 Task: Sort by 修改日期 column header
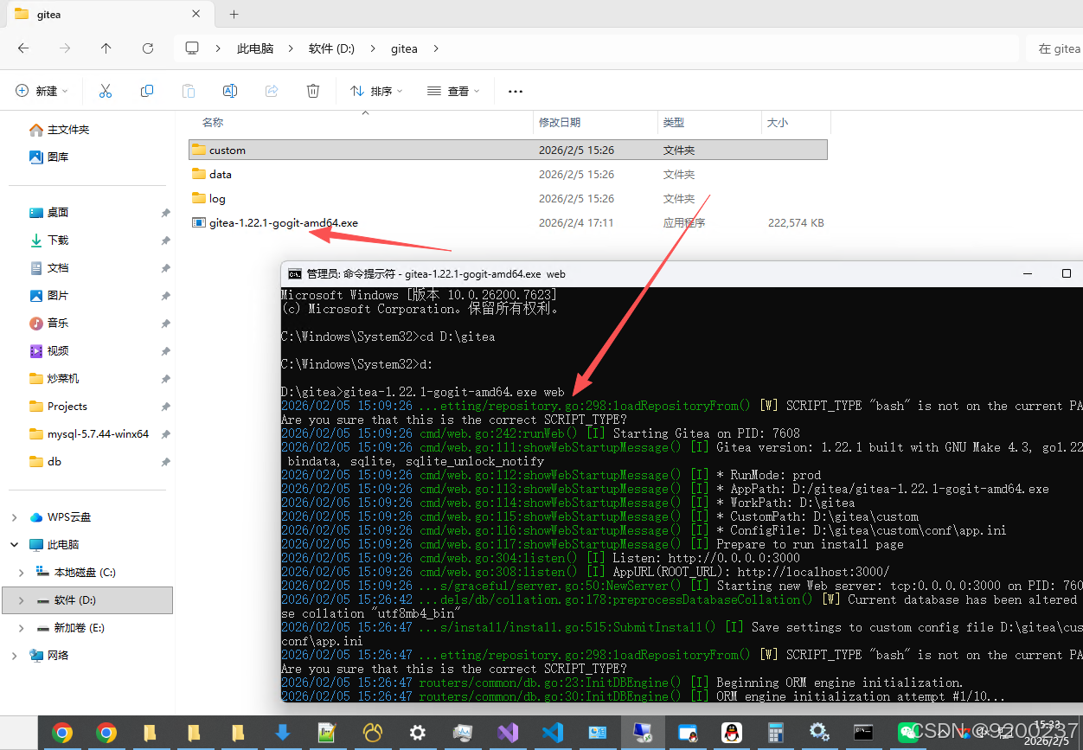(x=560, y=123)
